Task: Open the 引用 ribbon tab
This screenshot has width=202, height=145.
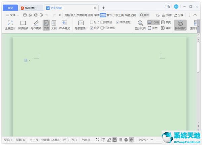Action: pos(91,15)
